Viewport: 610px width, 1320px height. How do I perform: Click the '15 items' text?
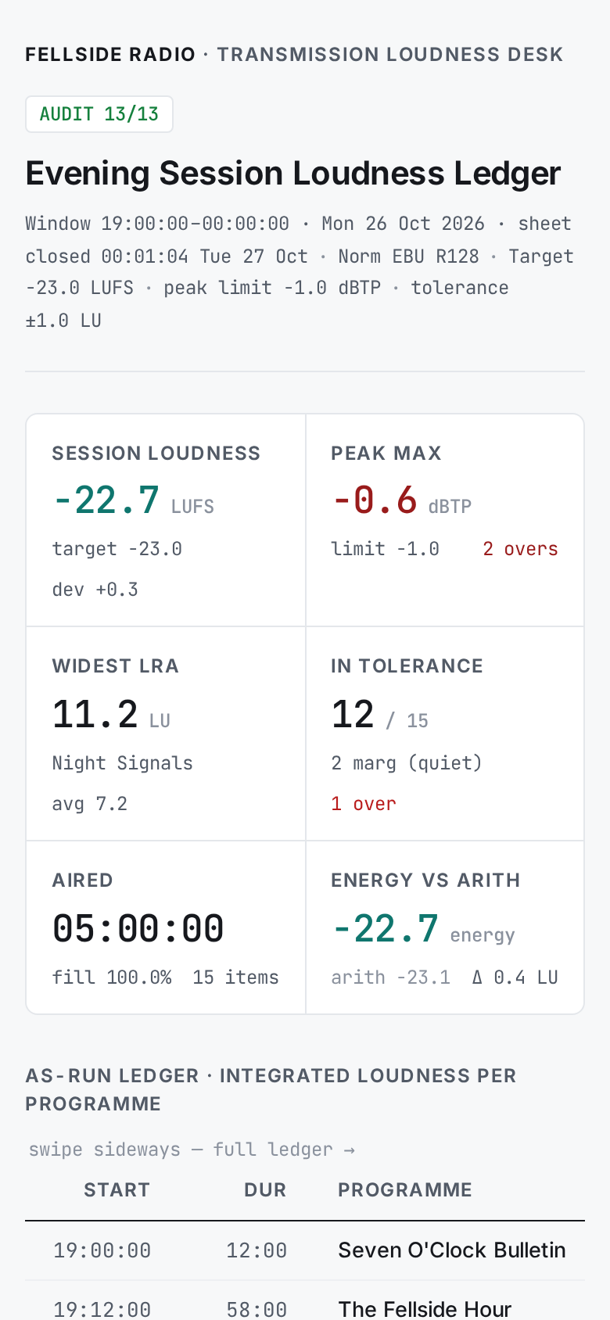click(236, 977)
